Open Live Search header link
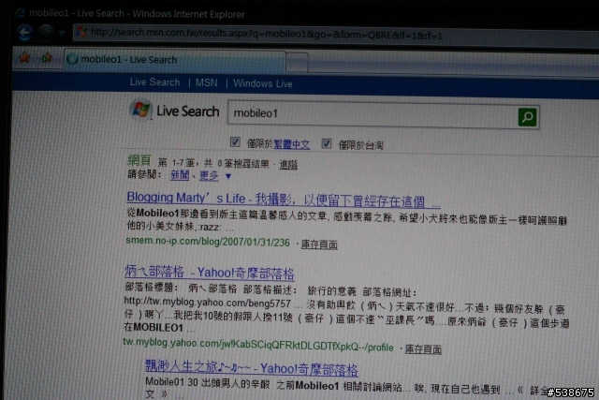 [154, 82]
